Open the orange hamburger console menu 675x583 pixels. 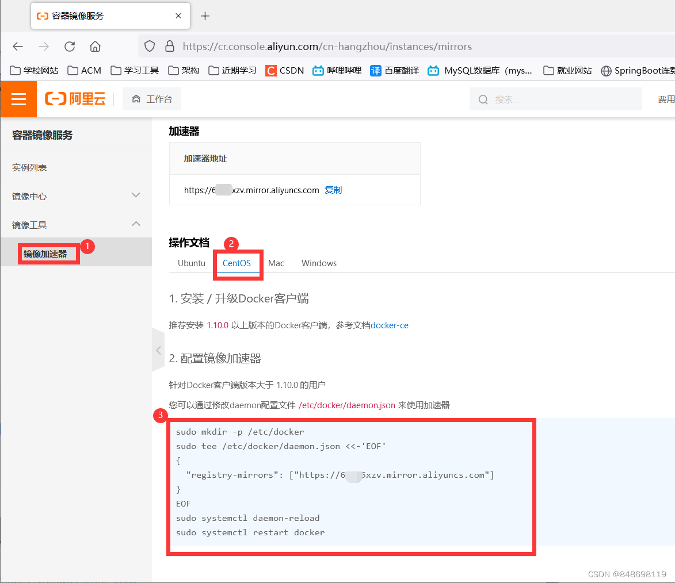tap(18, 99)
